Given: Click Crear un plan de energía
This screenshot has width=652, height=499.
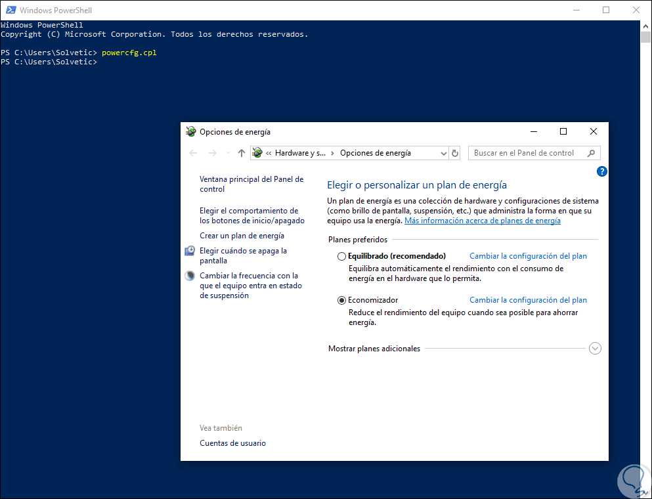Looking at the screenshot, I should coord(242,235).
